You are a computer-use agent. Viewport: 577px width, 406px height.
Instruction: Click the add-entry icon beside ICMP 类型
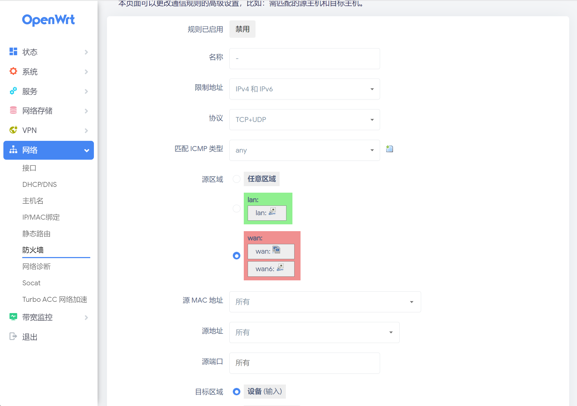389,149
